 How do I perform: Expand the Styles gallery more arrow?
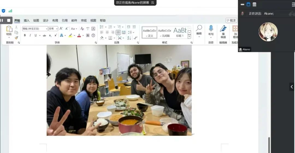[x=189, y=37]
